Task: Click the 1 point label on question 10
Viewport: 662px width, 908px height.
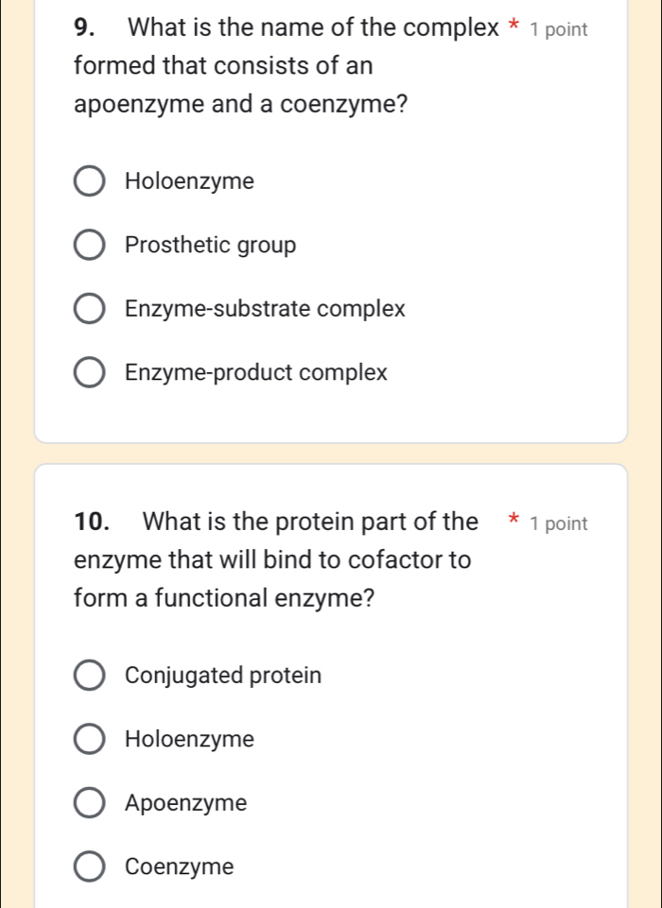Action: [x=558, y=523]
